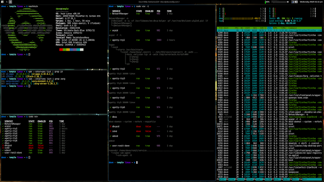The width and height of the screenshot is (324, 182).
Task: Click htop SortBy function key label
Action: (268, 179)
